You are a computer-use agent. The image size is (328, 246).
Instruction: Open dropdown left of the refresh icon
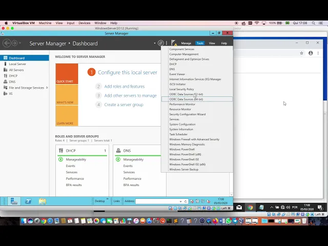[x=155, y=43]
